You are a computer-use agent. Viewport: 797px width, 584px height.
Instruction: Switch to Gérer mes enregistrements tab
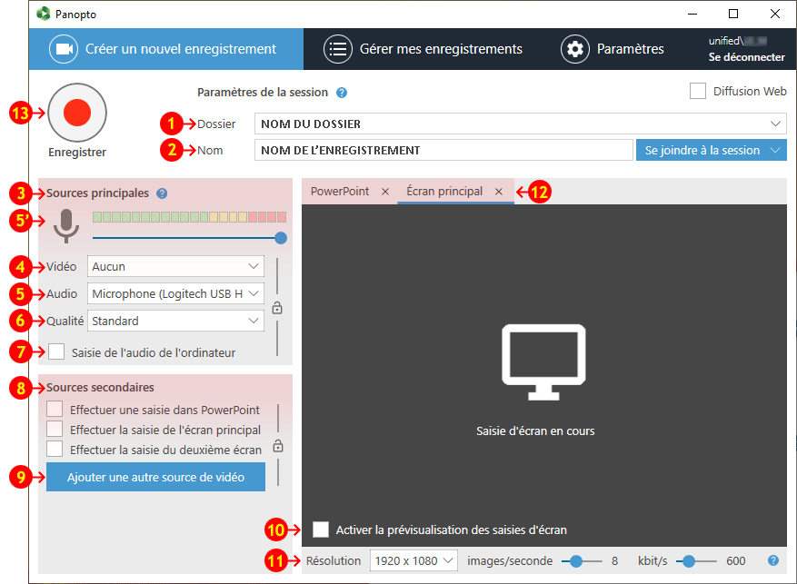click(x=423, y=49)
